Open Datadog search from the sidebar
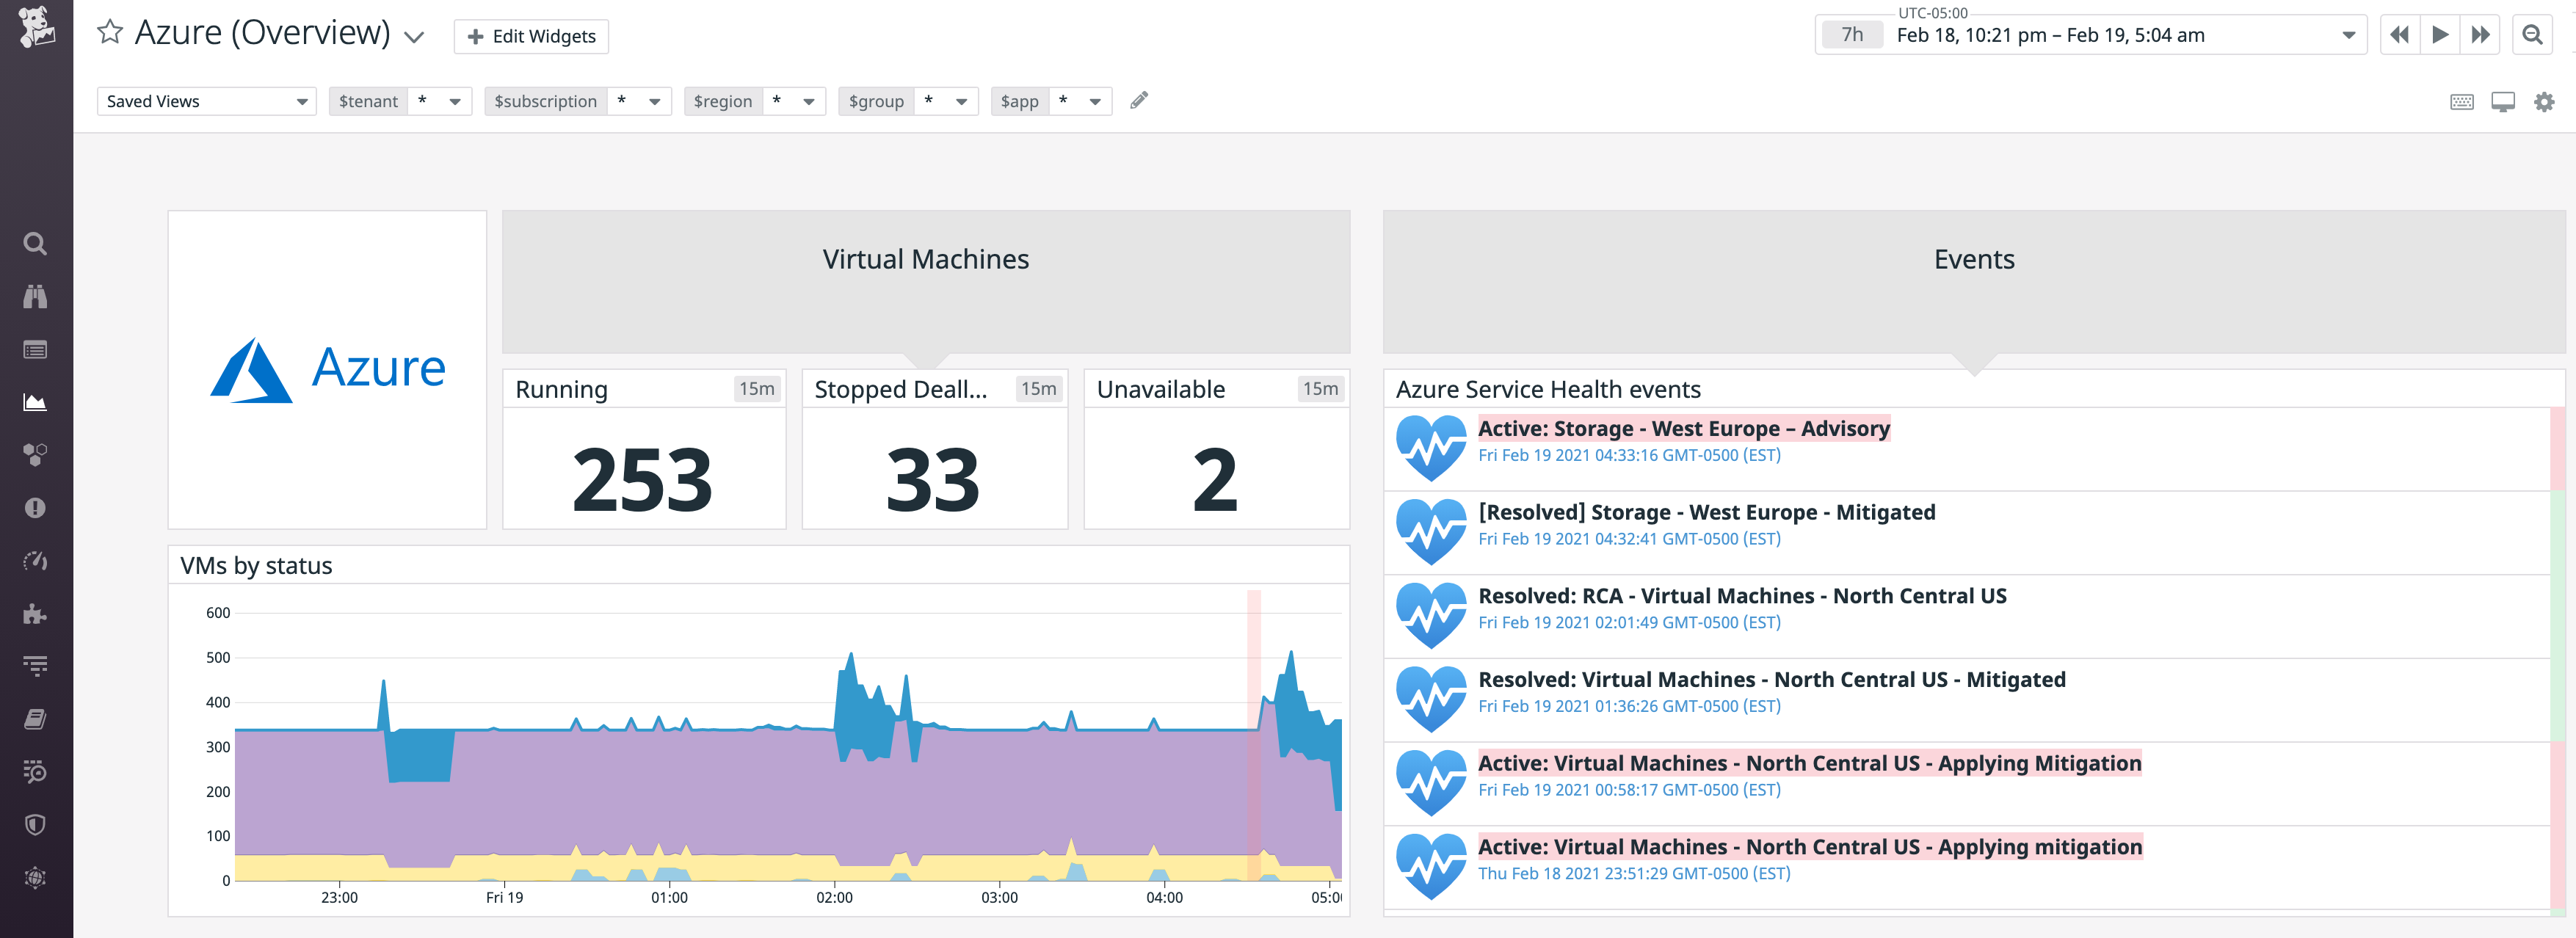The image size is (2576, 938). [x=36, y=243]
